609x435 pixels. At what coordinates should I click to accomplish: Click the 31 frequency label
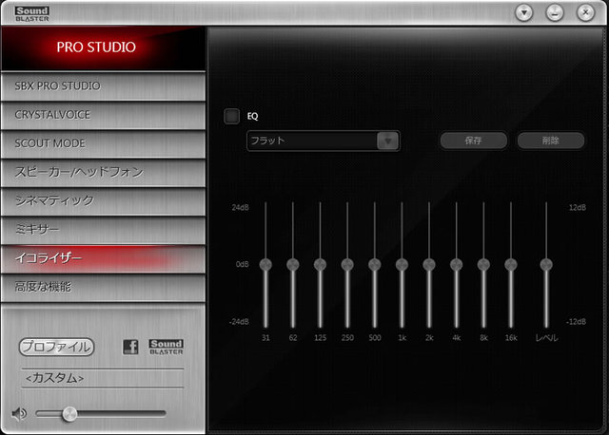click(265, 338)
